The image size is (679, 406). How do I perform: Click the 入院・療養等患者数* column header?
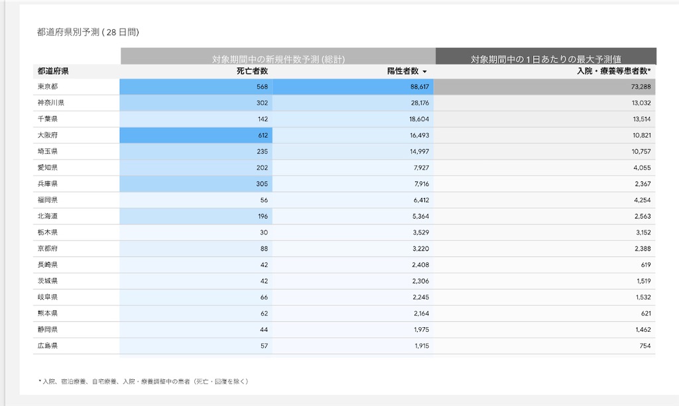click(613, 72)
